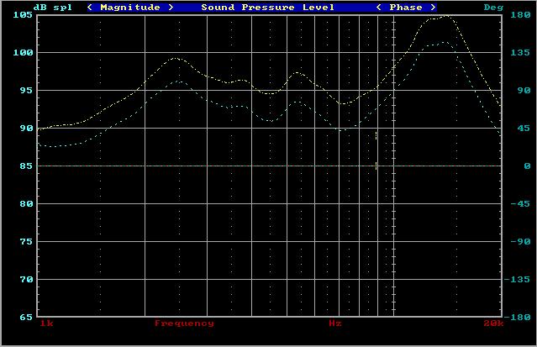Click the 105 dB axis value
This screenshot has height=347, width=537.
23,15
